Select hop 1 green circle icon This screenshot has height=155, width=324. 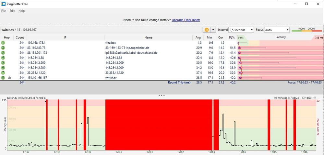click(3, 43)
